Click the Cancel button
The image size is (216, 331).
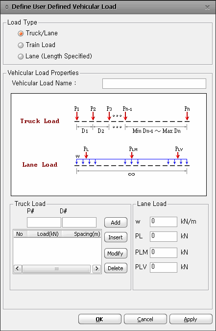pyautogui.click(x=145, y=319)
